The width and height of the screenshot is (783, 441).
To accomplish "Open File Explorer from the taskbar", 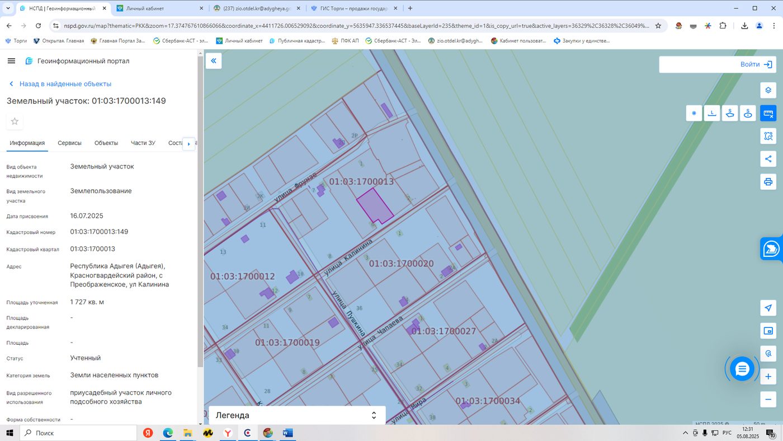I will (188, 433).
